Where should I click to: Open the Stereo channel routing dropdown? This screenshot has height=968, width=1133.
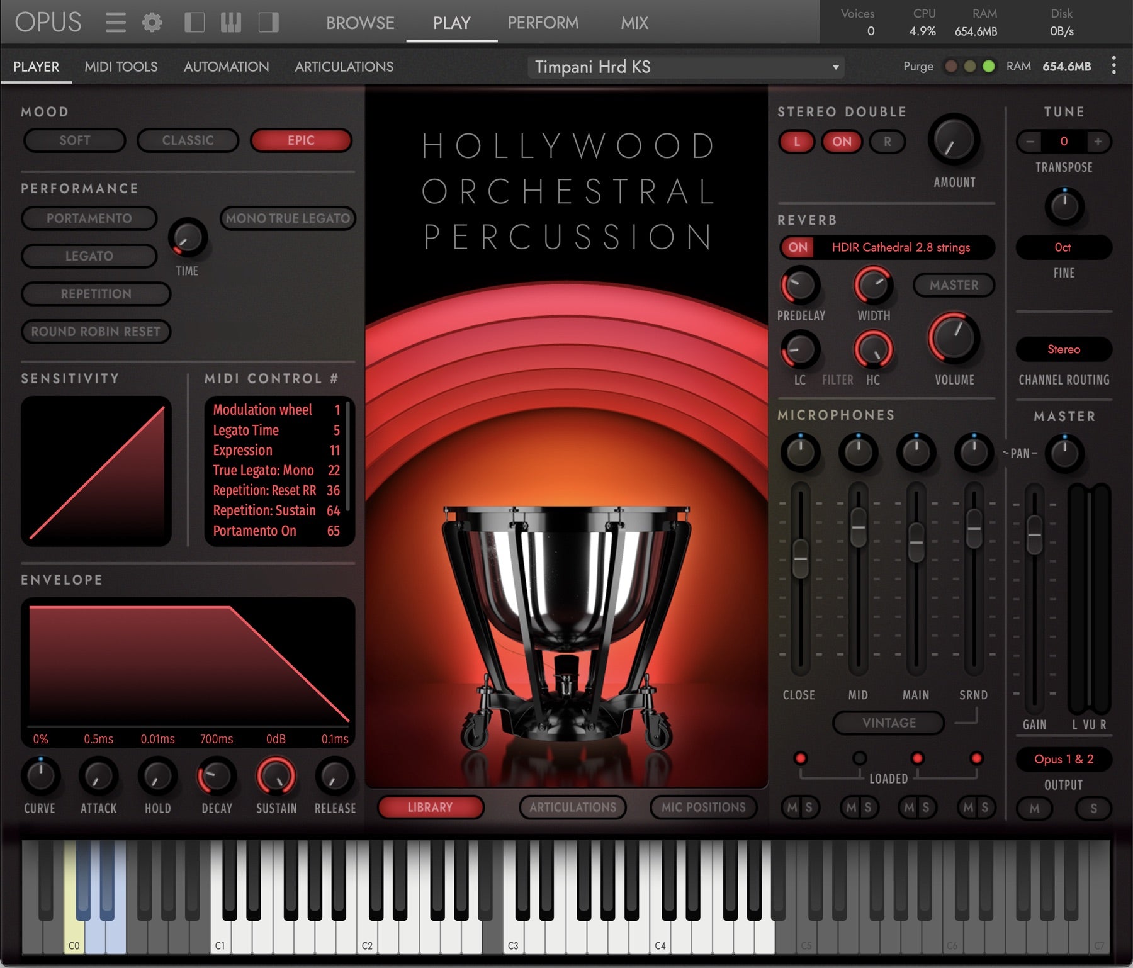click(x=1063, y=349)
